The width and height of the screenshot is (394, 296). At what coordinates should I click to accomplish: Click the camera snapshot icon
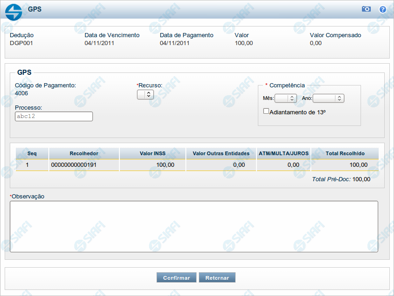click(366, 9)
